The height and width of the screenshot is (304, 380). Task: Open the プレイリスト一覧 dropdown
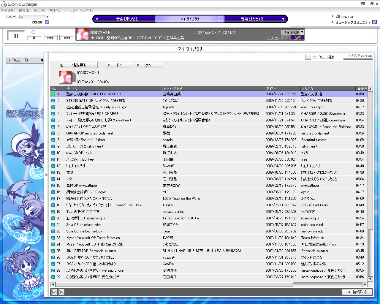pos(25,60)
